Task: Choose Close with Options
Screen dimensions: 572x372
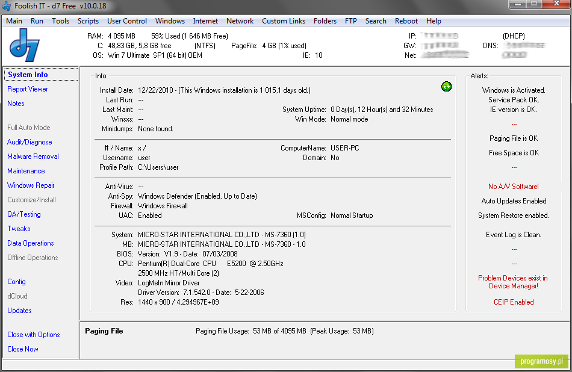Action: 34,335
